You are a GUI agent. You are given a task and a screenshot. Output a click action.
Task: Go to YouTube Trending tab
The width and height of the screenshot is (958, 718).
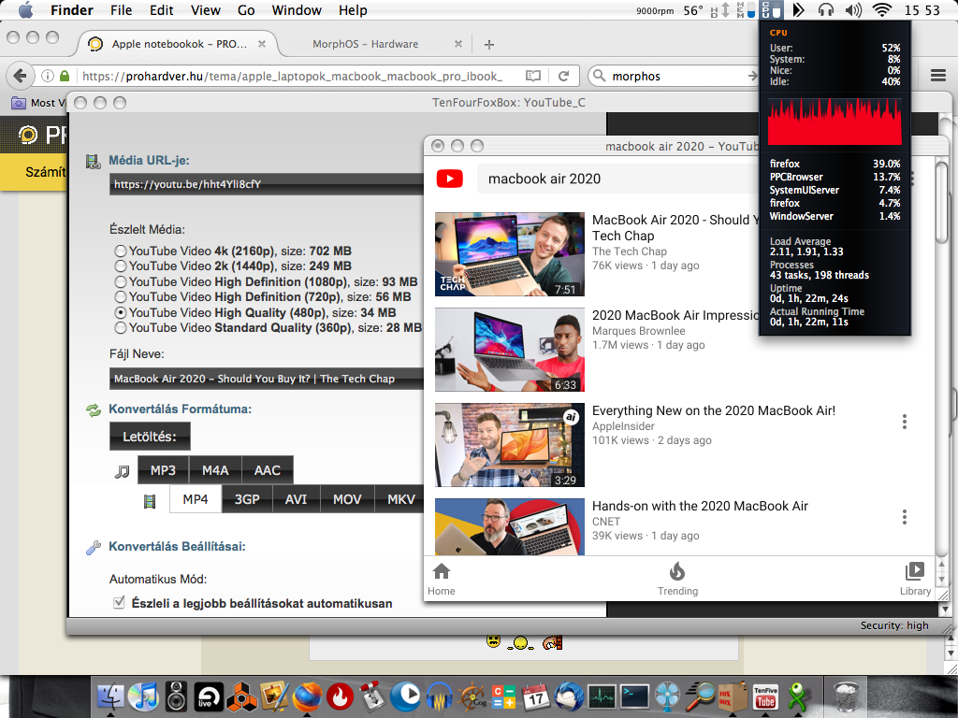coord(677,579)
